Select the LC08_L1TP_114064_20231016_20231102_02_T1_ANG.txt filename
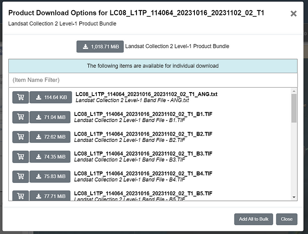The width and height of the screenshot is (308, 234). (147, 94)
